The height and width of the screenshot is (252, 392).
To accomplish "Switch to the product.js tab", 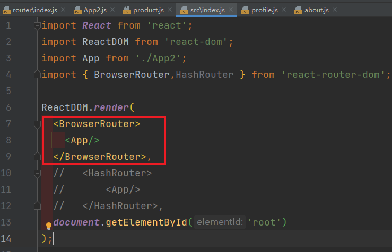I will (x=148, y=10).
